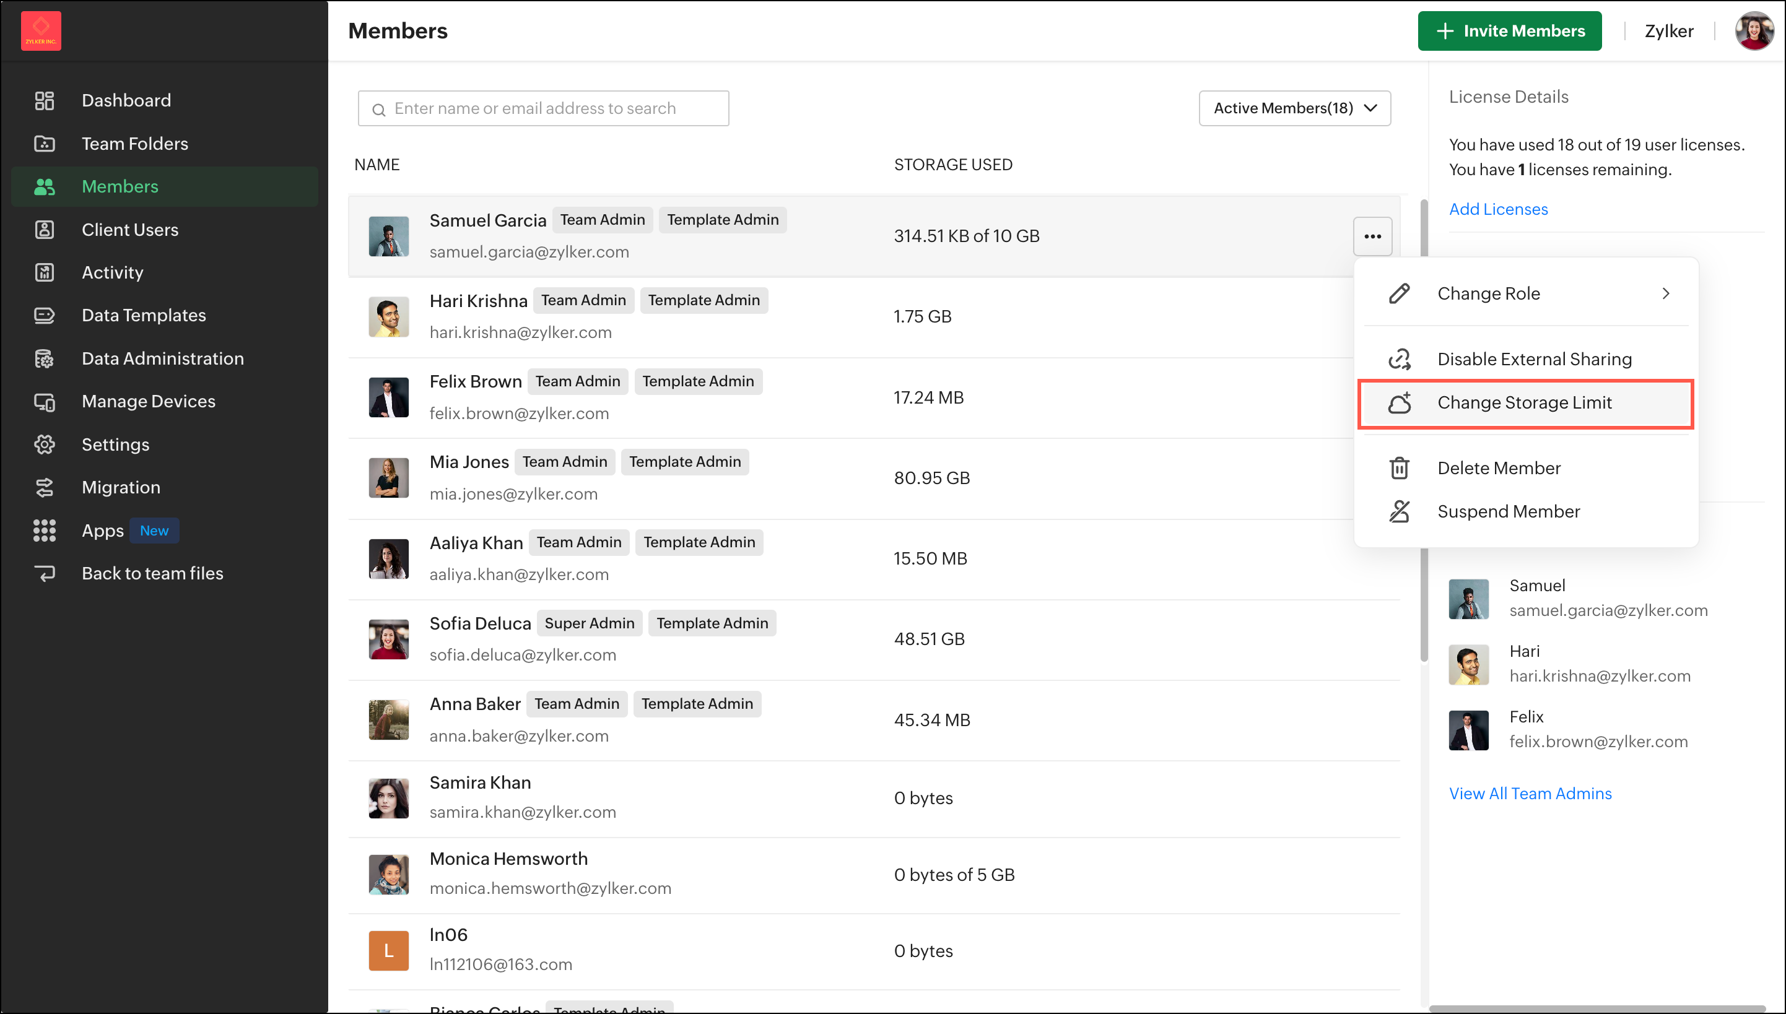Viewport: 1786px width, 1014px height.
Task: Expand the Change Role submenu arrow
Action: tap(1665, 293)
